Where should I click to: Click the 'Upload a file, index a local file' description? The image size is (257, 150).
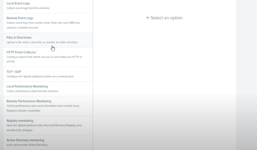point(42,42)
